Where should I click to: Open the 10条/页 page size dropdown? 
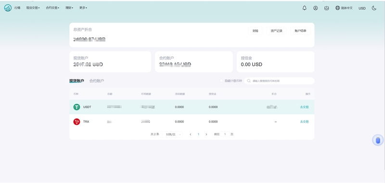click(172, 134)
